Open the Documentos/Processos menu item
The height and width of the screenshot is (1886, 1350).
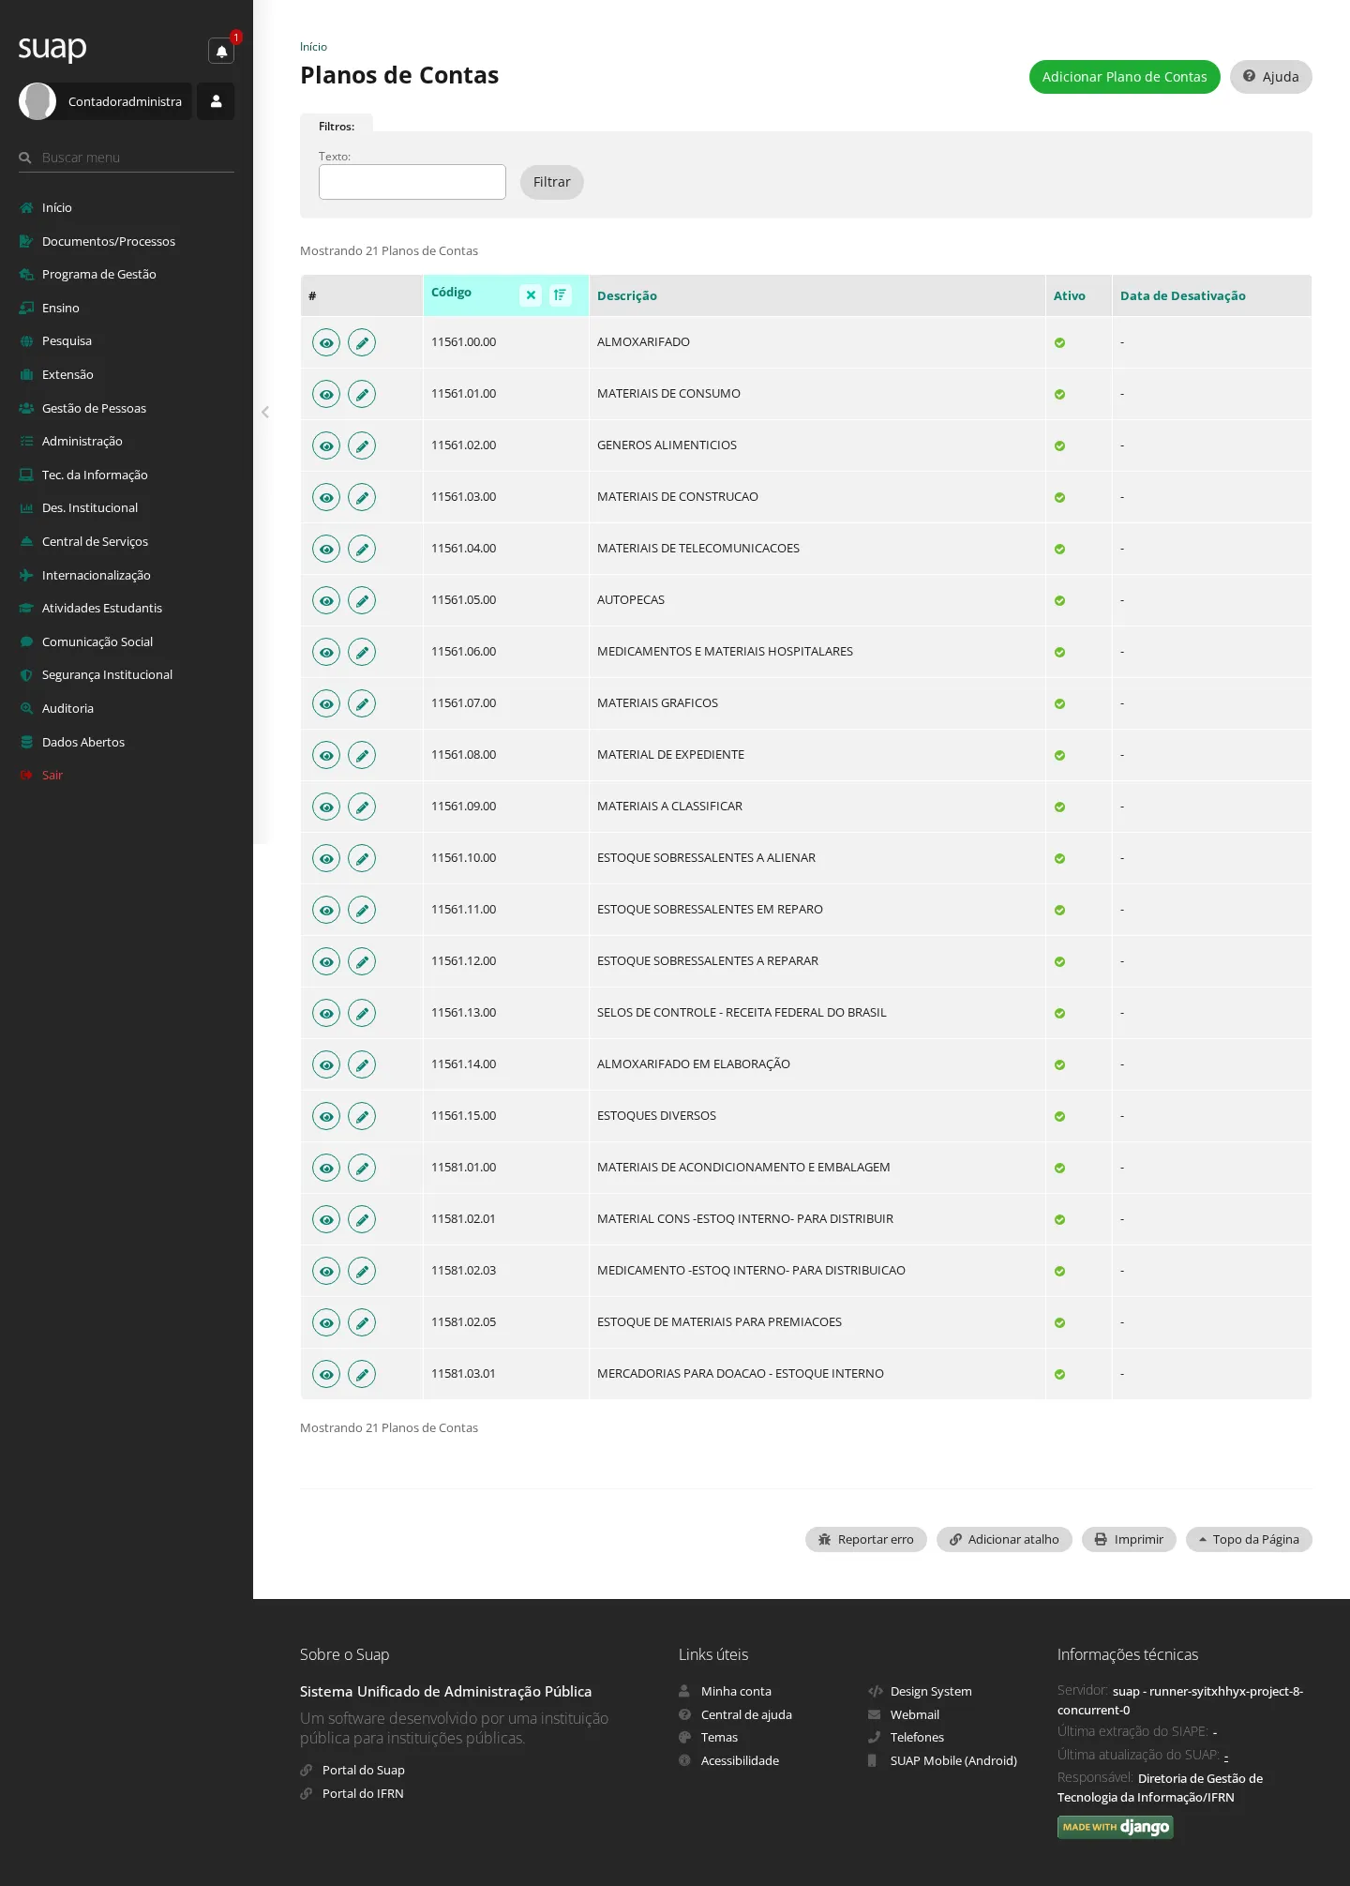(109, 241)
